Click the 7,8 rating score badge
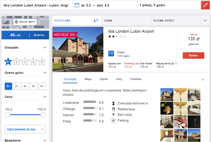 pyautogui.click(x=111, y=54)
